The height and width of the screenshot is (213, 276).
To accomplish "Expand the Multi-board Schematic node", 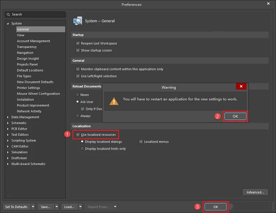I will click(8, 164).
